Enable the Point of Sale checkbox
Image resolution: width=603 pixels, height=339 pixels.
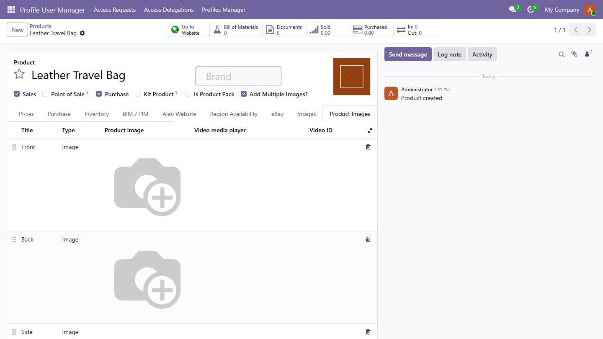coord(45,94)
